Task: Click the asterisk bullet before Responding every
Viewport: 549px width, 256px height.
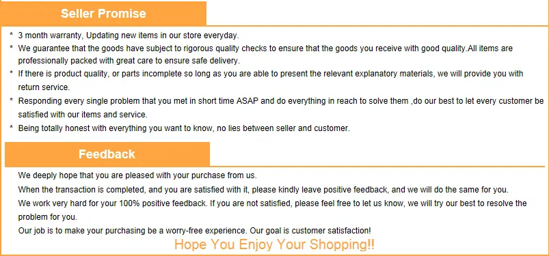Action: pos(11,100)
